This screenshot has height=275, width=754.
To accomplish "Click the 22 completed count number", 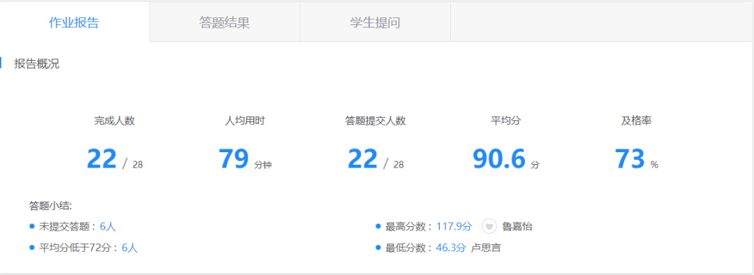I will click(101, 158).
